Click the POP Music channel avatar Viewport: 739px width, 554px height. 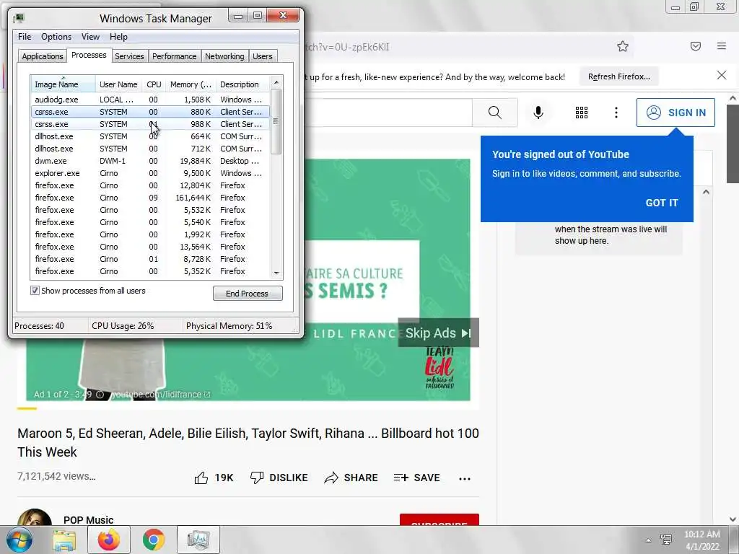pos(35,518)
